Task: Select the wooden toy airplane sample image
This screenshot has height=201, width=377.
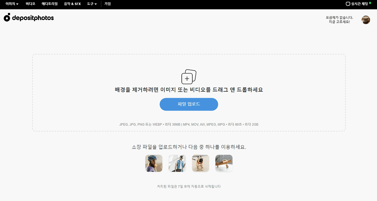Action: (x=224, y=163)
